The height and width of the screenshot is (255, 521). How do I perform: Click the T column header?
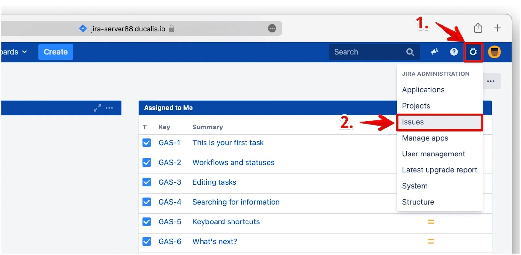point(144,127)
